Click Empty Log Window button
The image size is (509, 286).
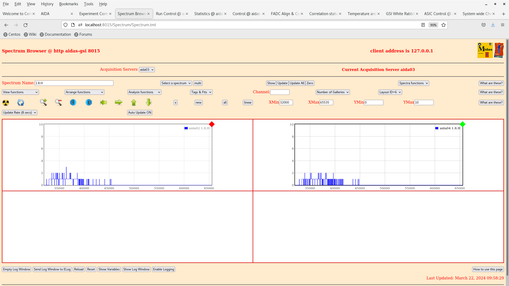tap(17, 269)
